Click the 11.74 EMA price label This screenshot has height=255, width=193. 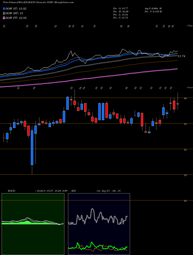click(x=181, y=56)
